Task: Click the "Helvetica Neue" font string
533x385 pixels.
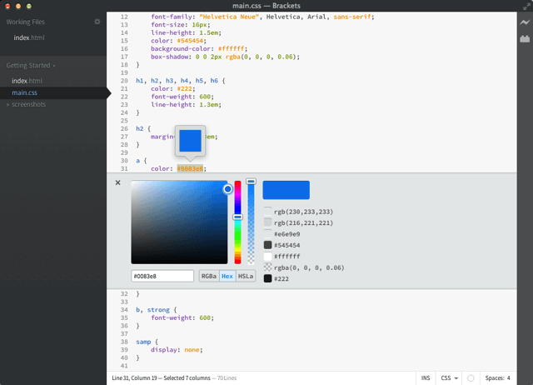Action: pos(230,17)
